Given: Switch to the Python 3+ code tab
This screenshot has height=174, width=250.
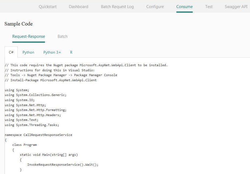Looking at the screenshot, I should click(x=52, y=52).
